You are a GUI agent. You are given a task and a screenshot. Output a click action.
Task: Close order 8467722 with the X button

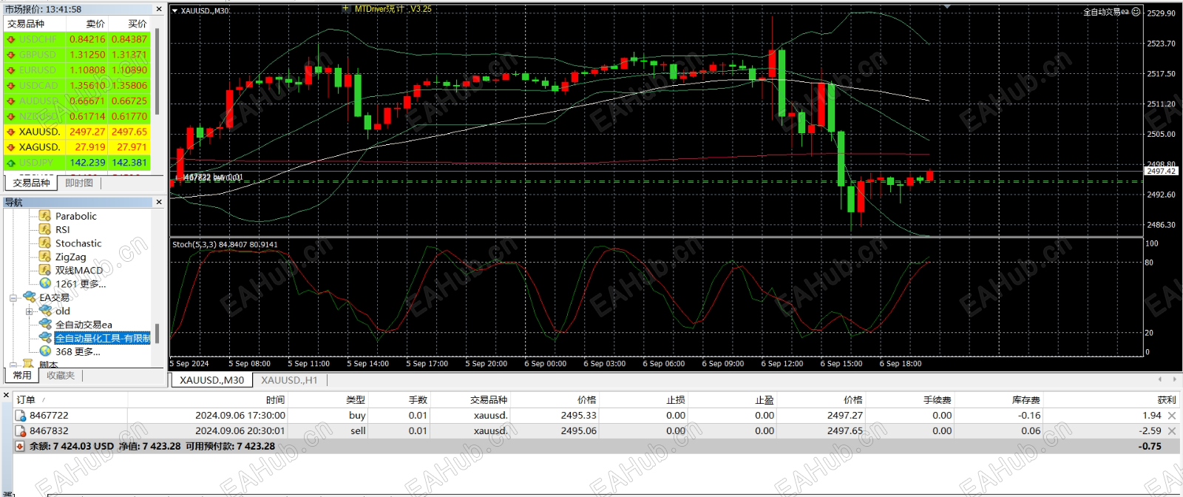(1172, 416)
